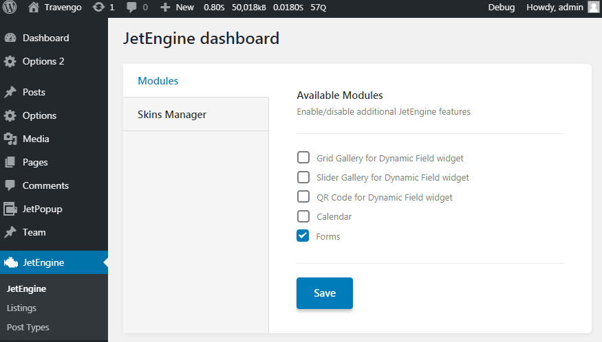Click the 57Q queries stat

pyautogui.click(x=319, y=8)
